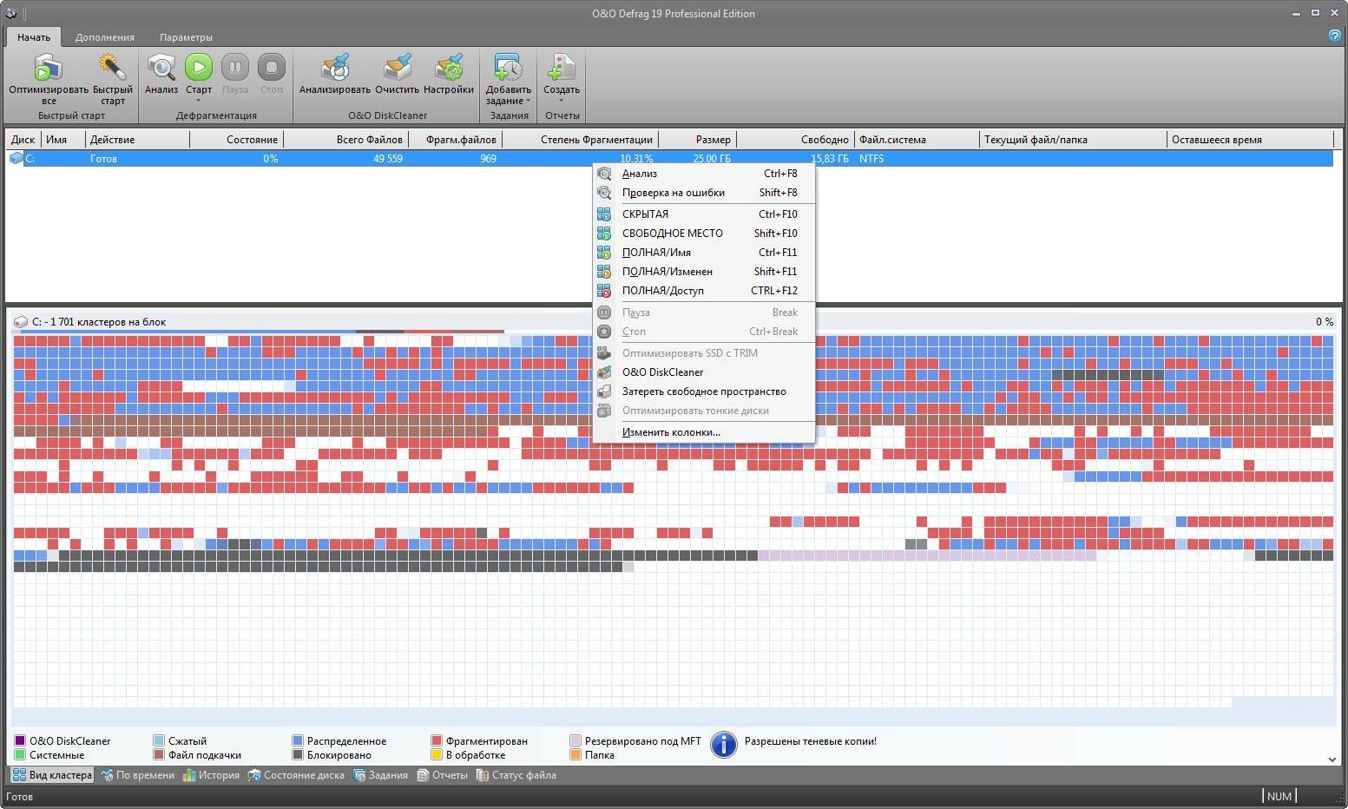Select ПОЛНАЯ/Изменен defrag method
This screenshot has width=1348, height=809.
click(x=704, y=272)
